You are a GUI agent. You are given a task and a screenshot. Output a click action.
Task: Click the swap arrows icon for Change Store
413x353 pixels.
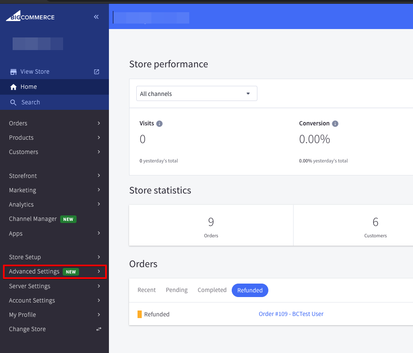coord(98,329)
